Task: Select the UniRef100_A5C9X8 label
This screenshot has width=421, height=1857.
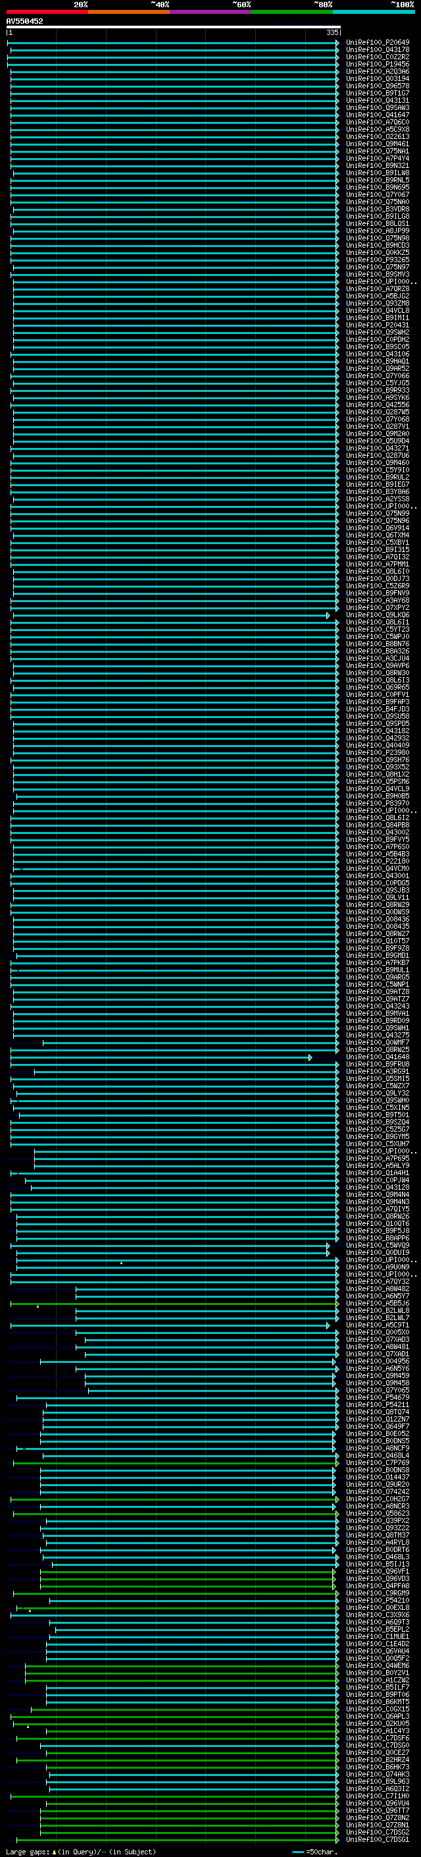Action: [x=378, y=129]
